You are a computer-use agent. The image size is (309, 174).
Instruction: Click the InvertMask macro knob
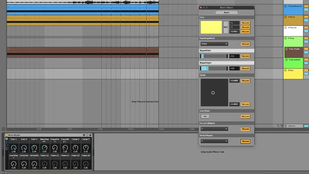pos(13,163)
